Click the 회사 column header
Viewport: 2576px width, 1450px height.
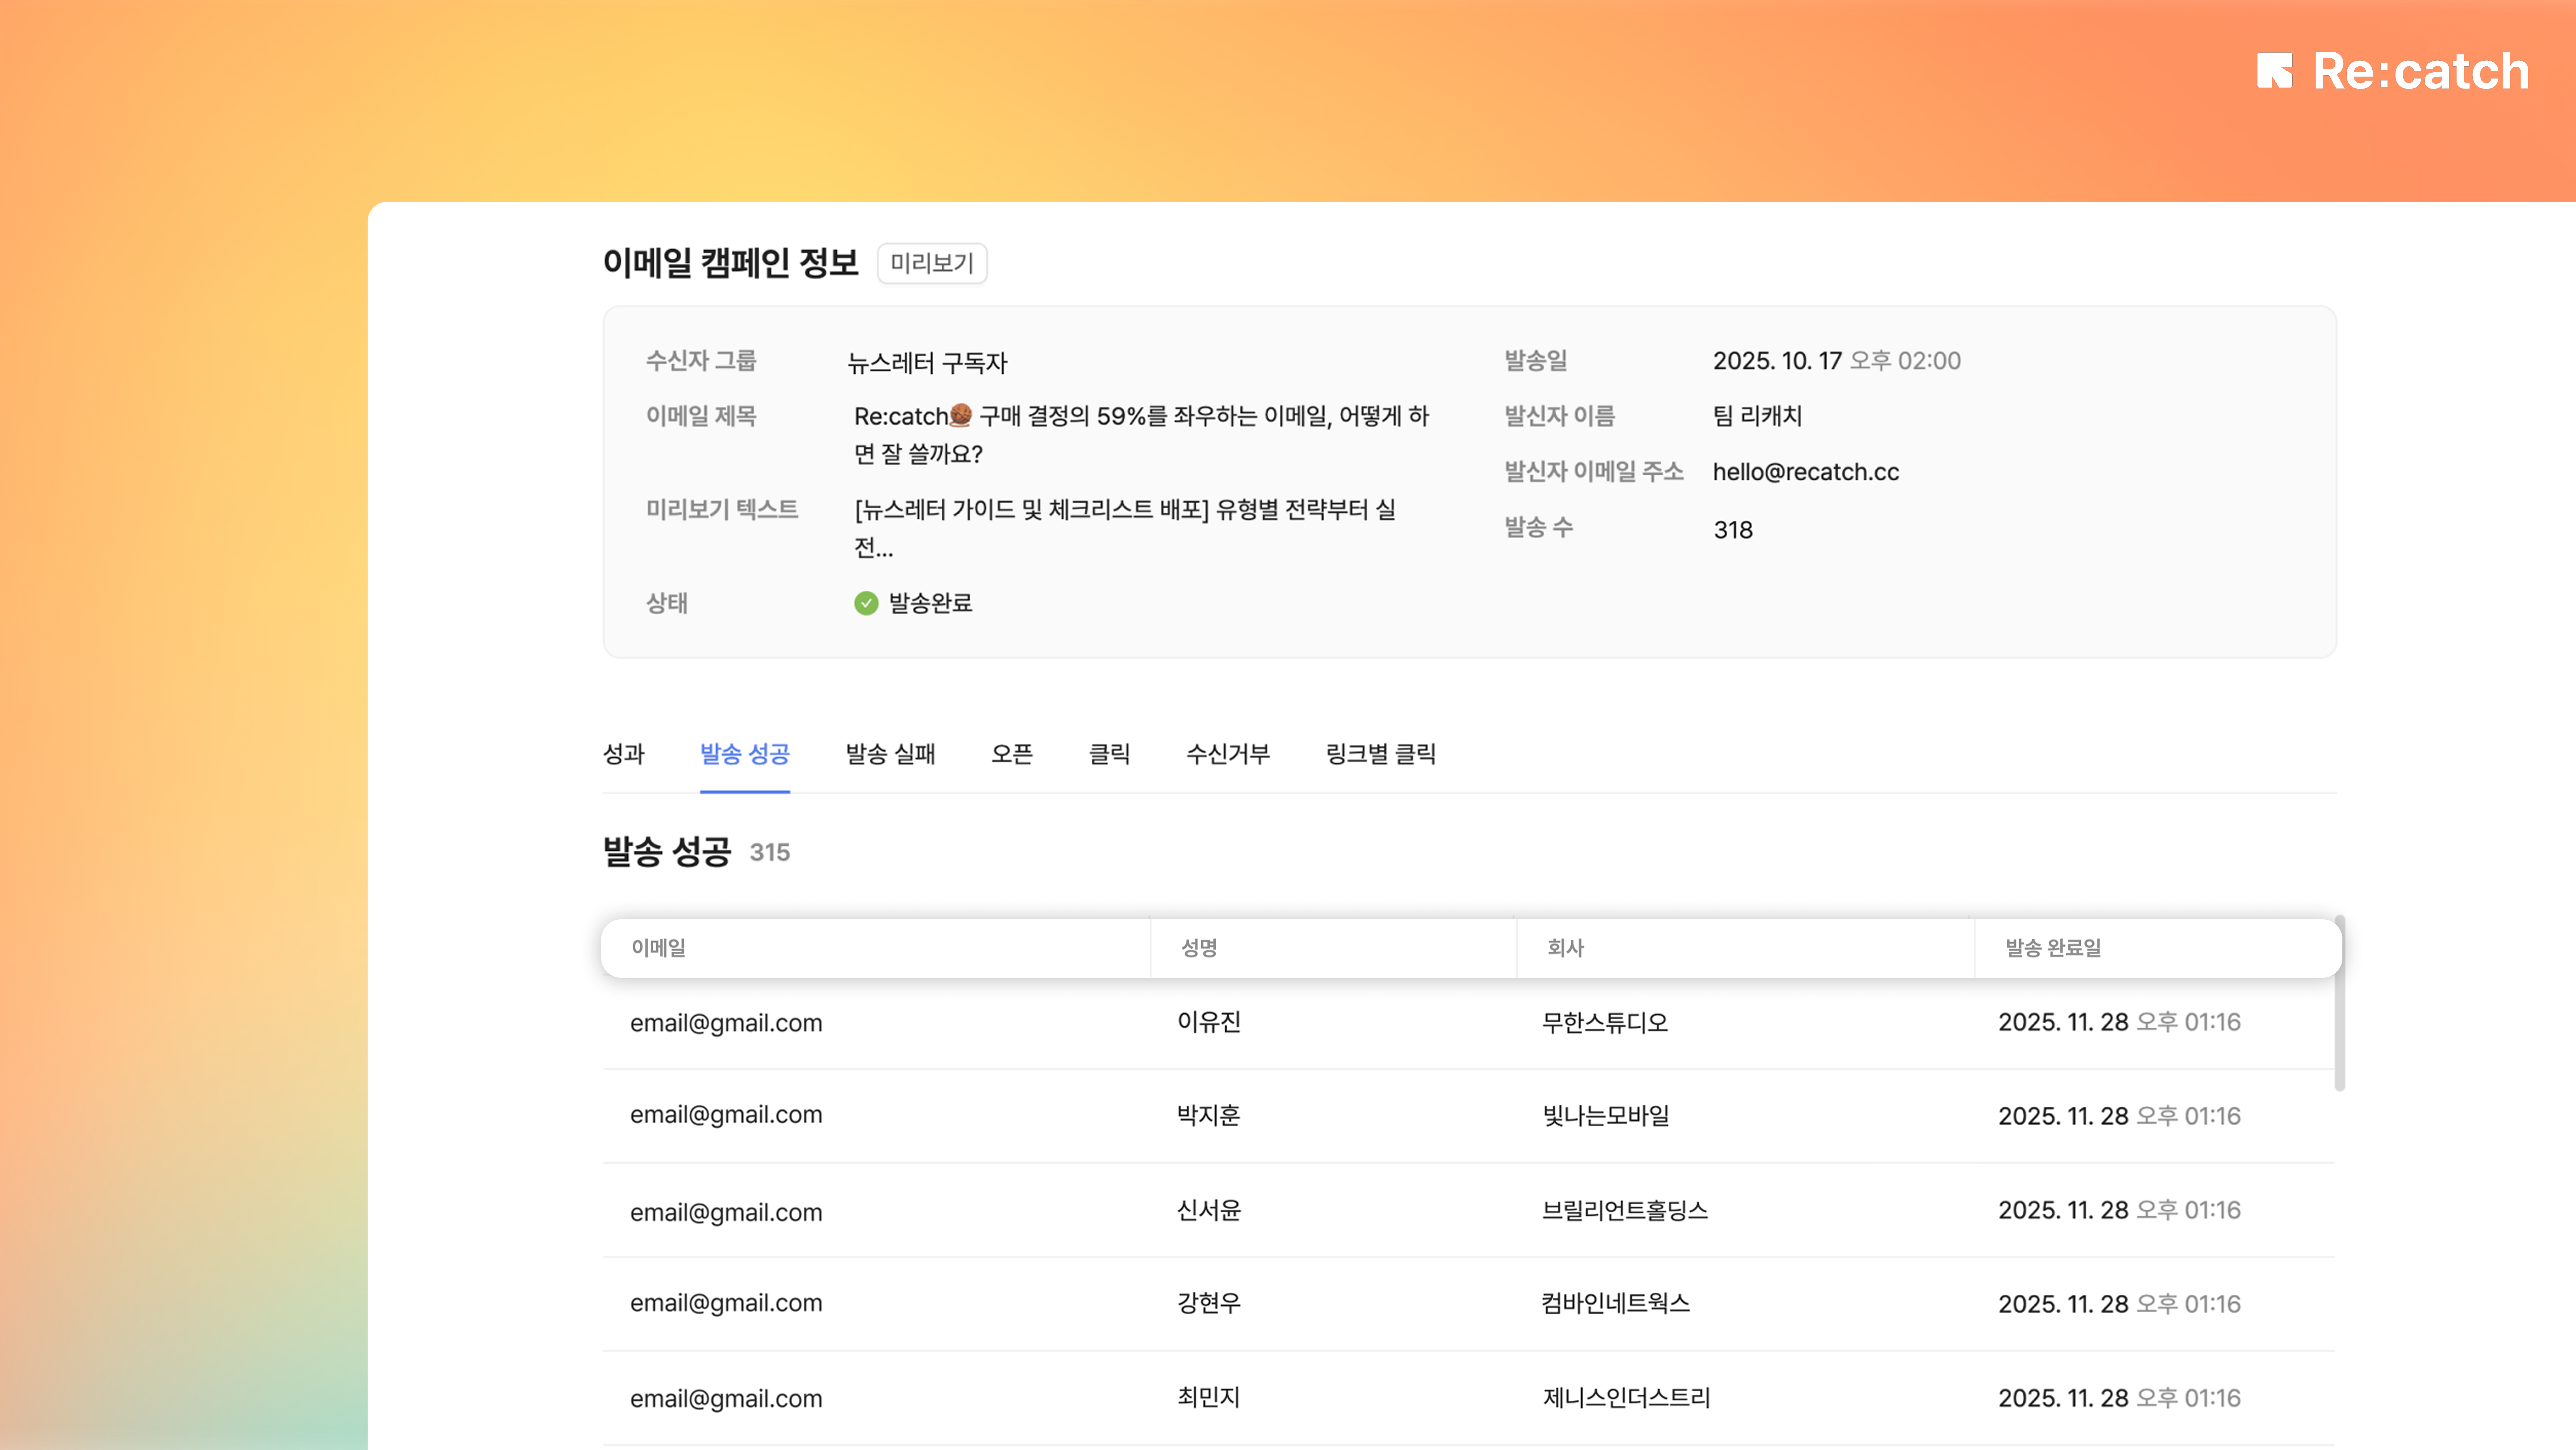coord(1565,947)
